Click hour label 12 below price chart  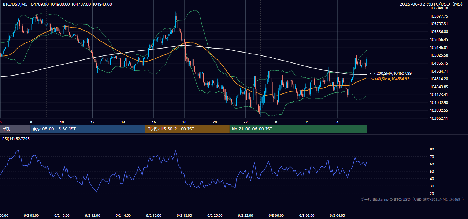coord(92,122)
